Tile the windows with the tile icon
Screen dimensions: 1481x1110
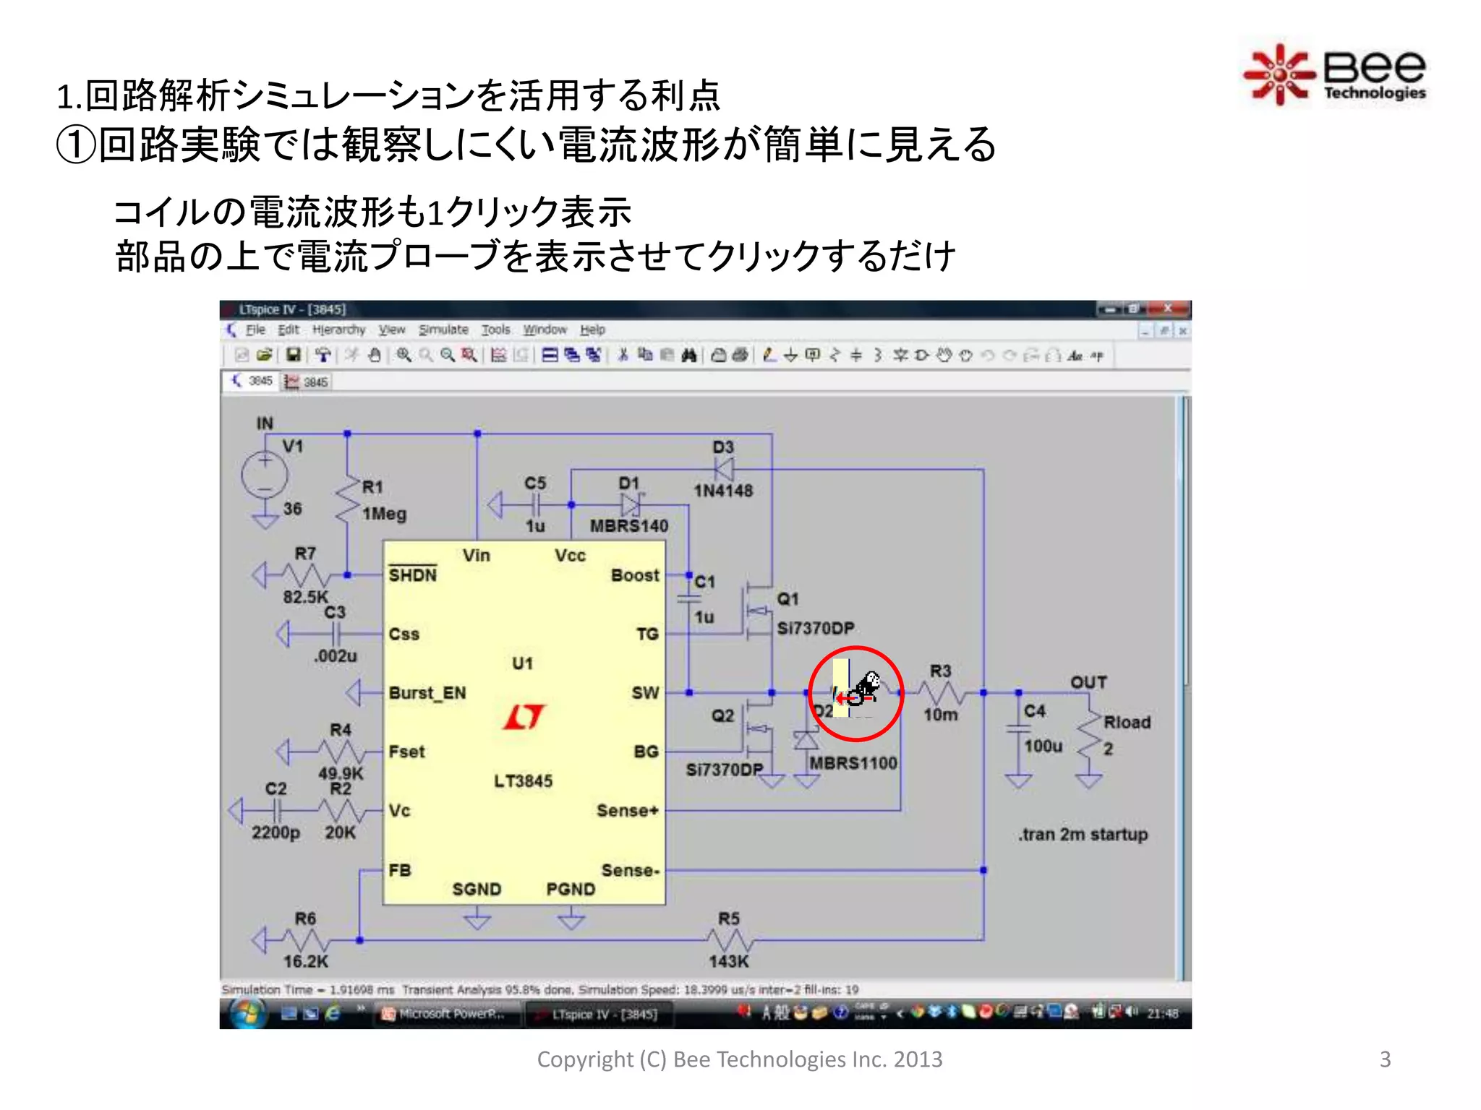550,355
